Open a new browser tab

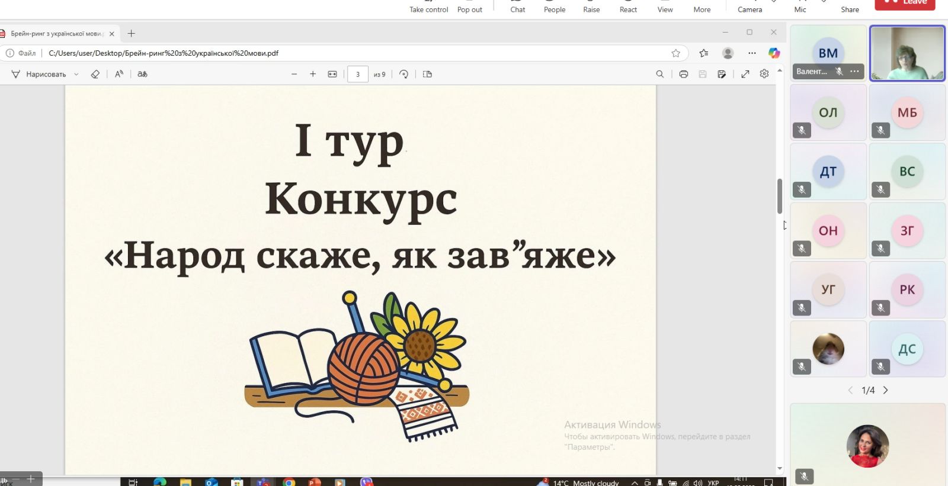(x=132, y=33)
